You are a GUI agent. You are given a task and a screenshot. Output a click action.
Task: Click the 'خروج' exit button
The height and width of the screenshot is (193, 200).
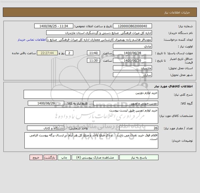36,157
